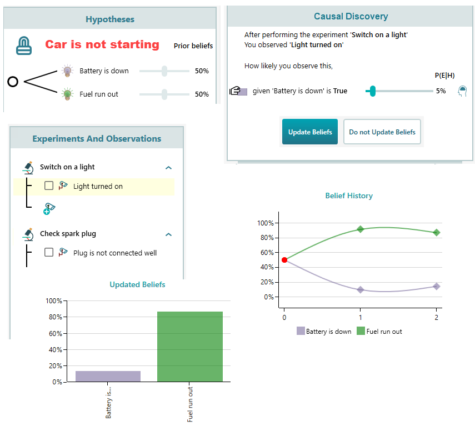
Task: Click the Do not Update Beliefs button
Action: click(382, 132)
